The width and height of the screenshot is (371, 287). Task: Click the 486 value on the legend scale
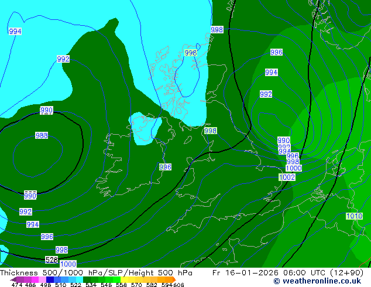coord(30,285)
